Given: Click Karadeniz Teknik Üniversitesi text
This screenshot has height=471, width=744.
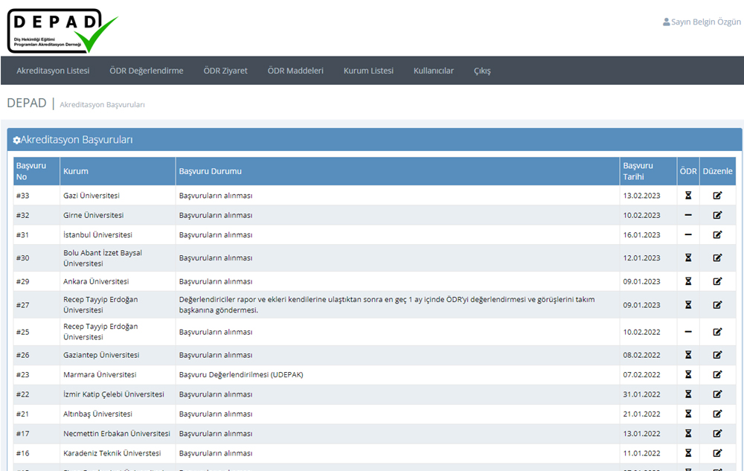Looking at the screenshot, I should [112, 453].
